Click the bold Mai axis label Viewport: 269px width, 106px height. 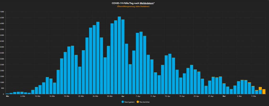(224, 96)
